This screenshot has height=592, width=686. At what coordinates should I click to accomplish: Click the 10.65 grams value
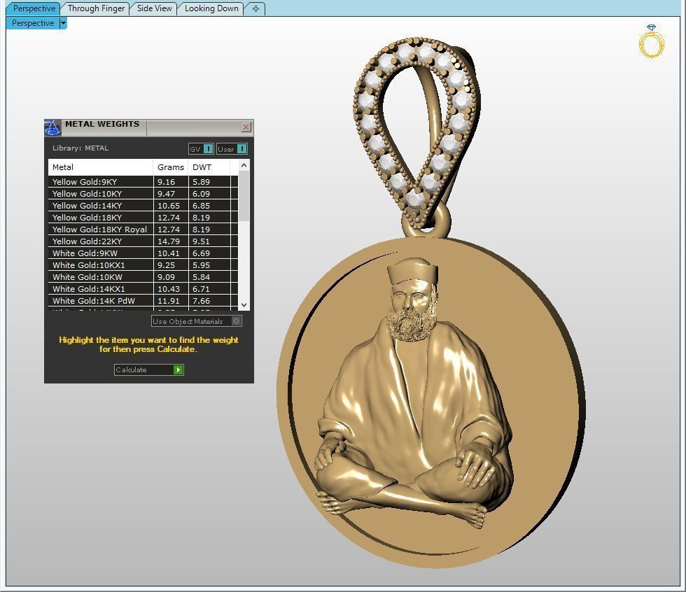click(x=169, y=206)
